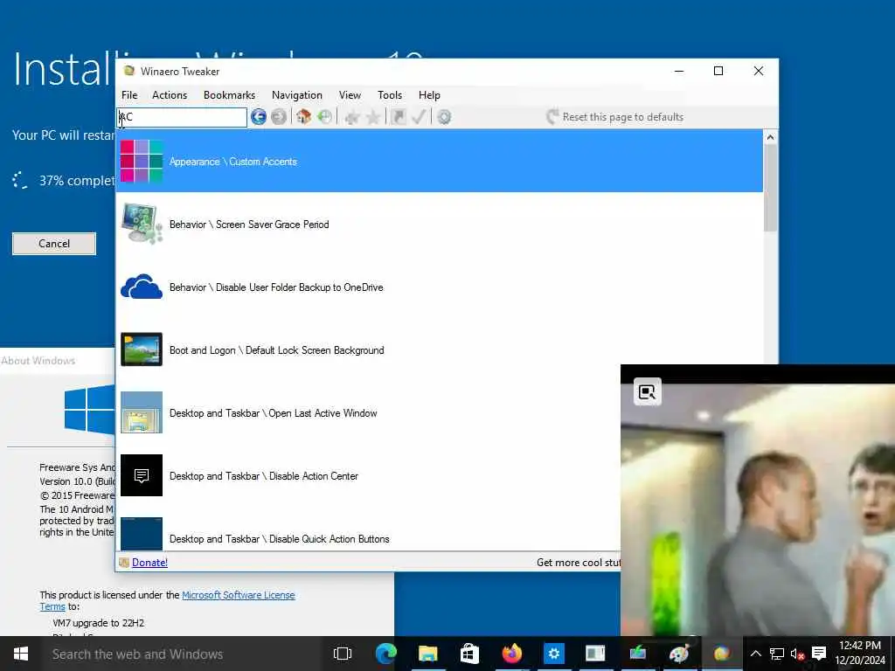Image resolution: width=895 pixels, height=671 pixels.
Task: Click the 37% complete progress text
Action: click(x=77, y=181)
